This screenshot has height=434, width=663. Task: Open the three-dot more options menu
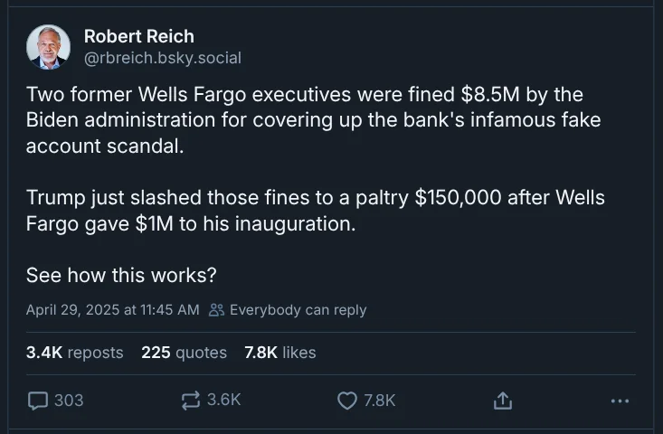(620, 400)
